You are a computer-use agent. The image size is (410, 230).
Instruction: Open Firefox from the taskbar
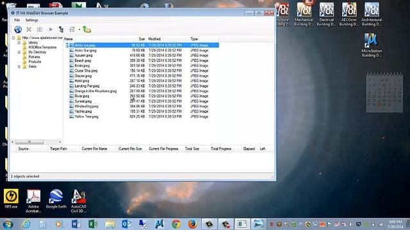193,224
